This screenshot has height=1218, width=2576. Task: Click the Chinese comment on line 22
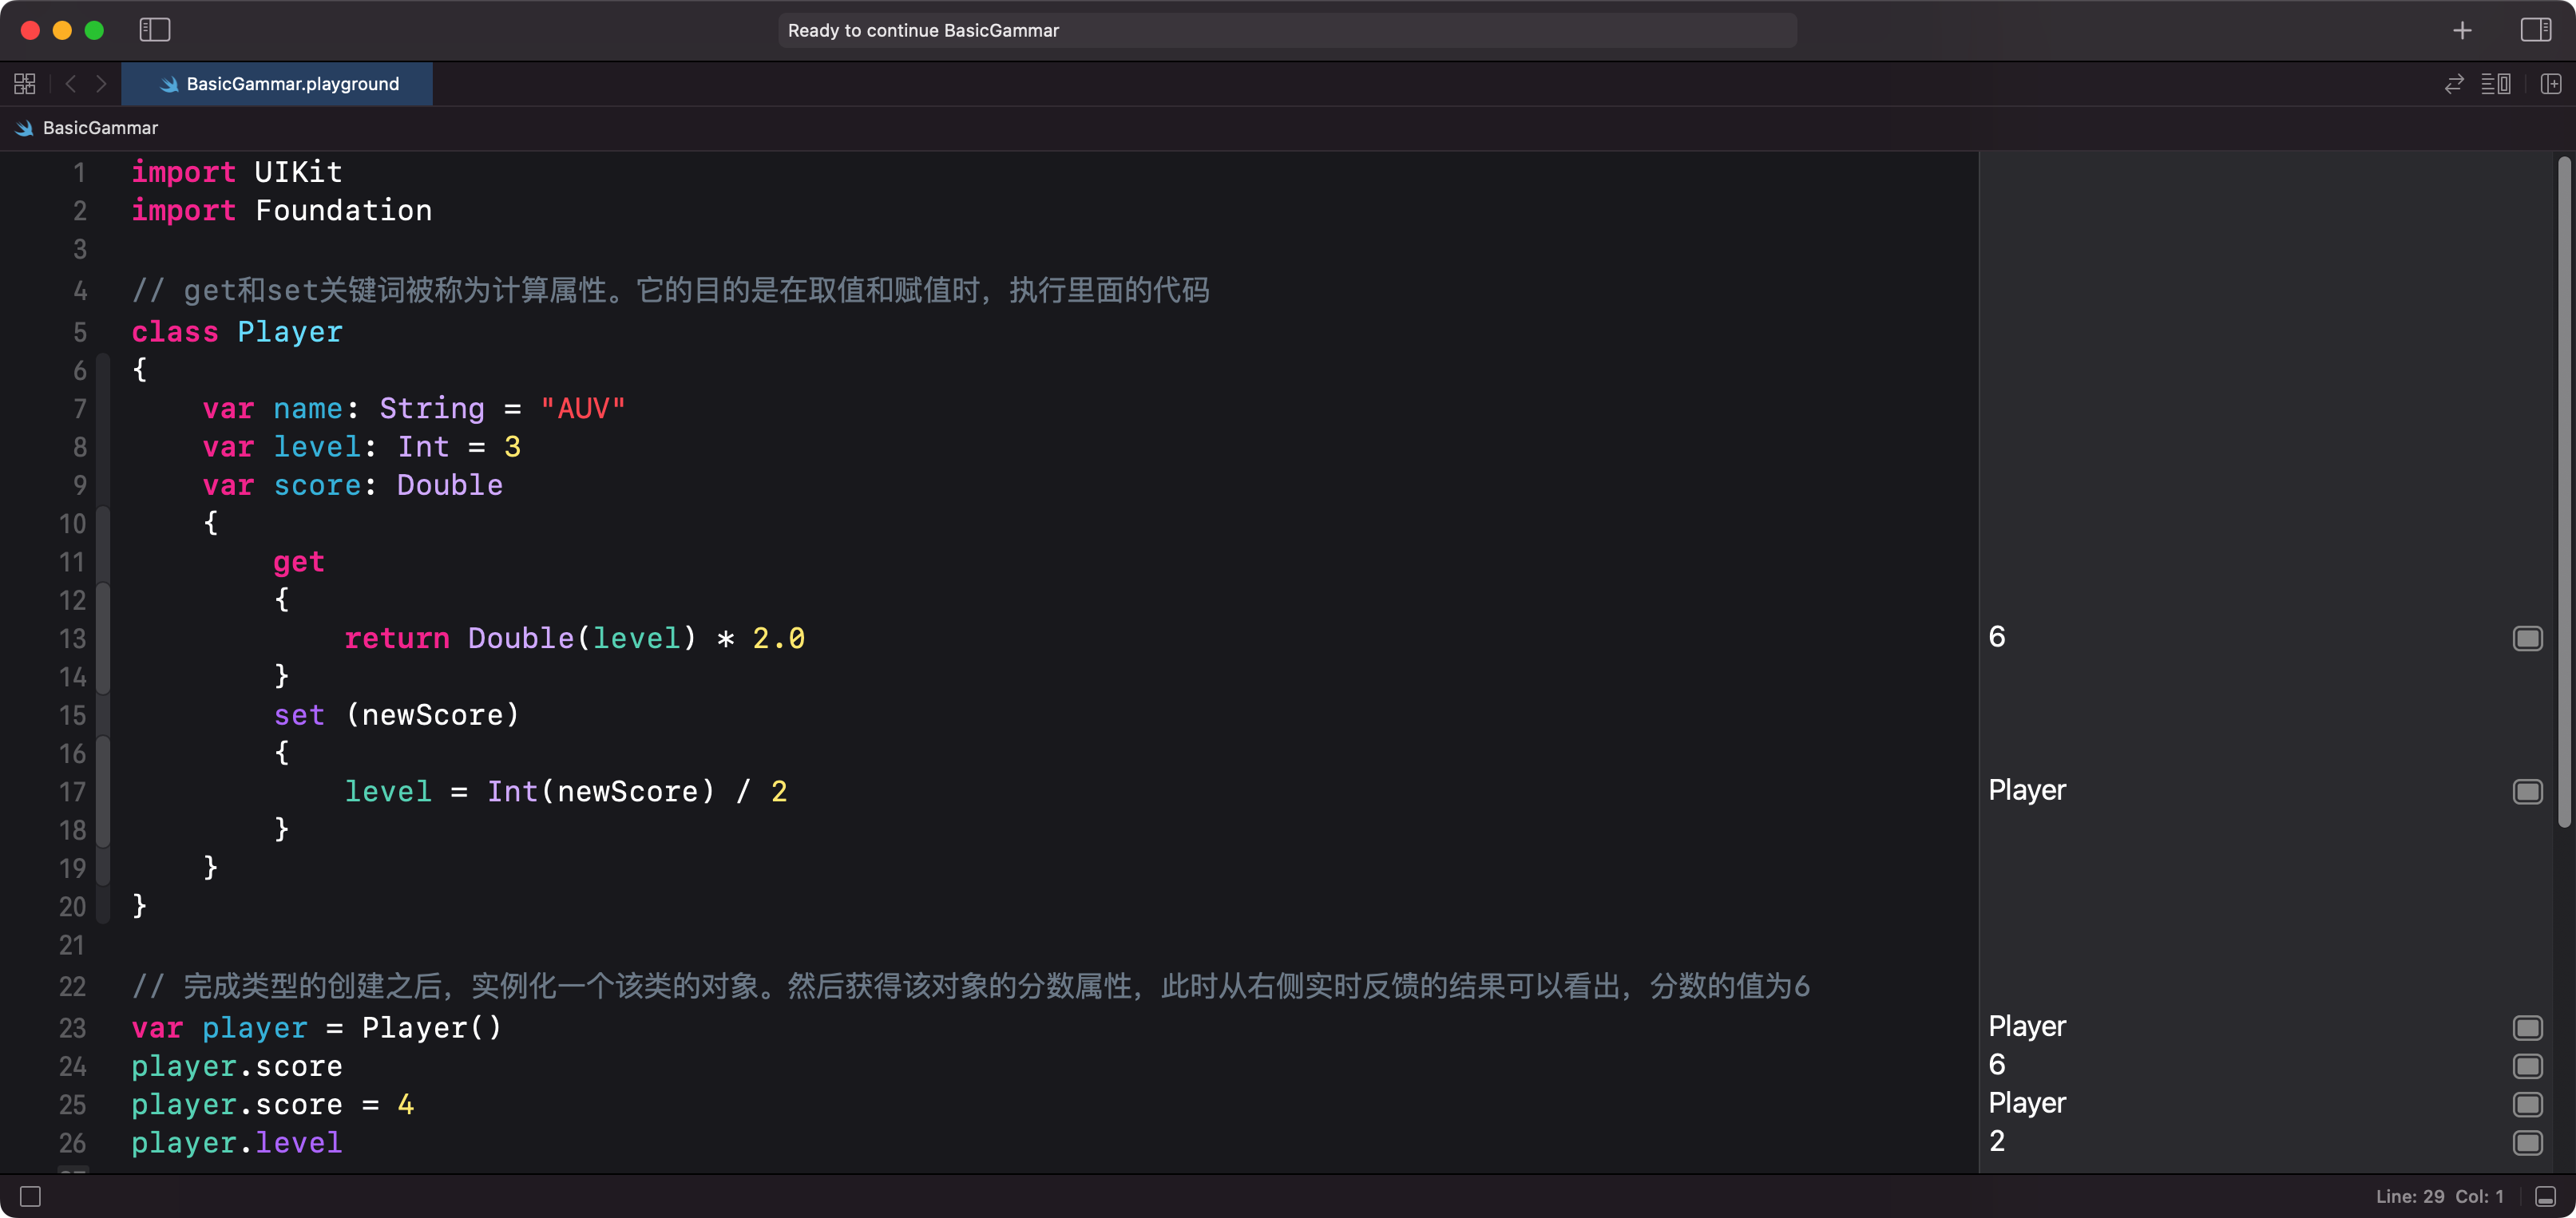970,987
